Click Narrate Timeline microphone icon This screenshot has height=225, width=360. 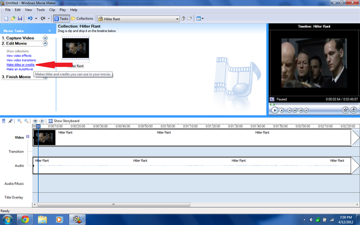pyautogui.click(x=10, y=121)
